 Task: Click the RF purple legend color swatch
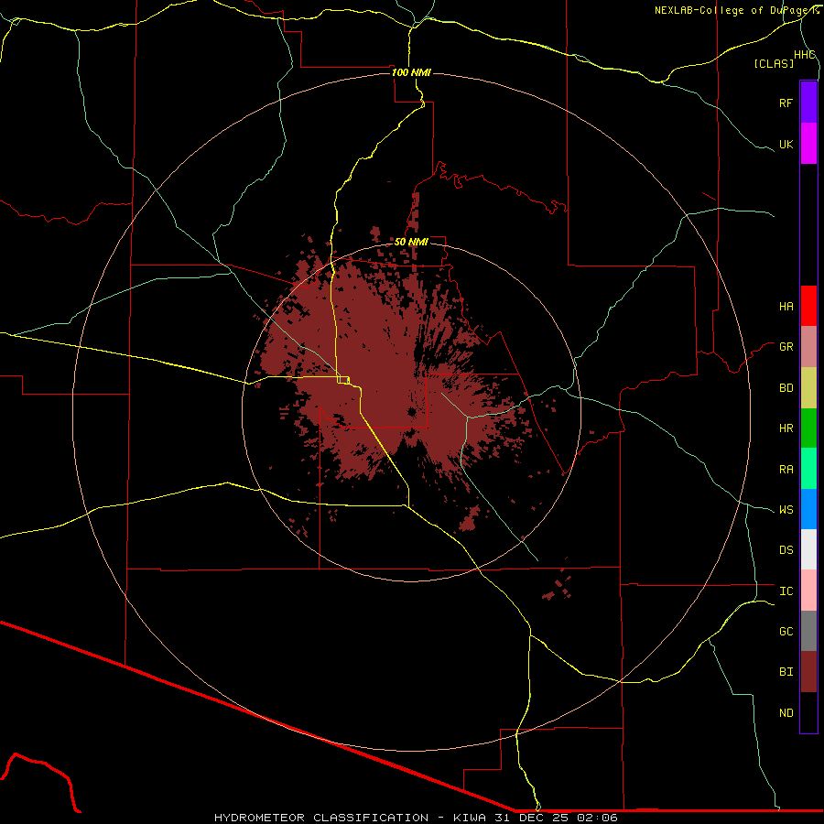pyautogui.click(x=808, y=103)
